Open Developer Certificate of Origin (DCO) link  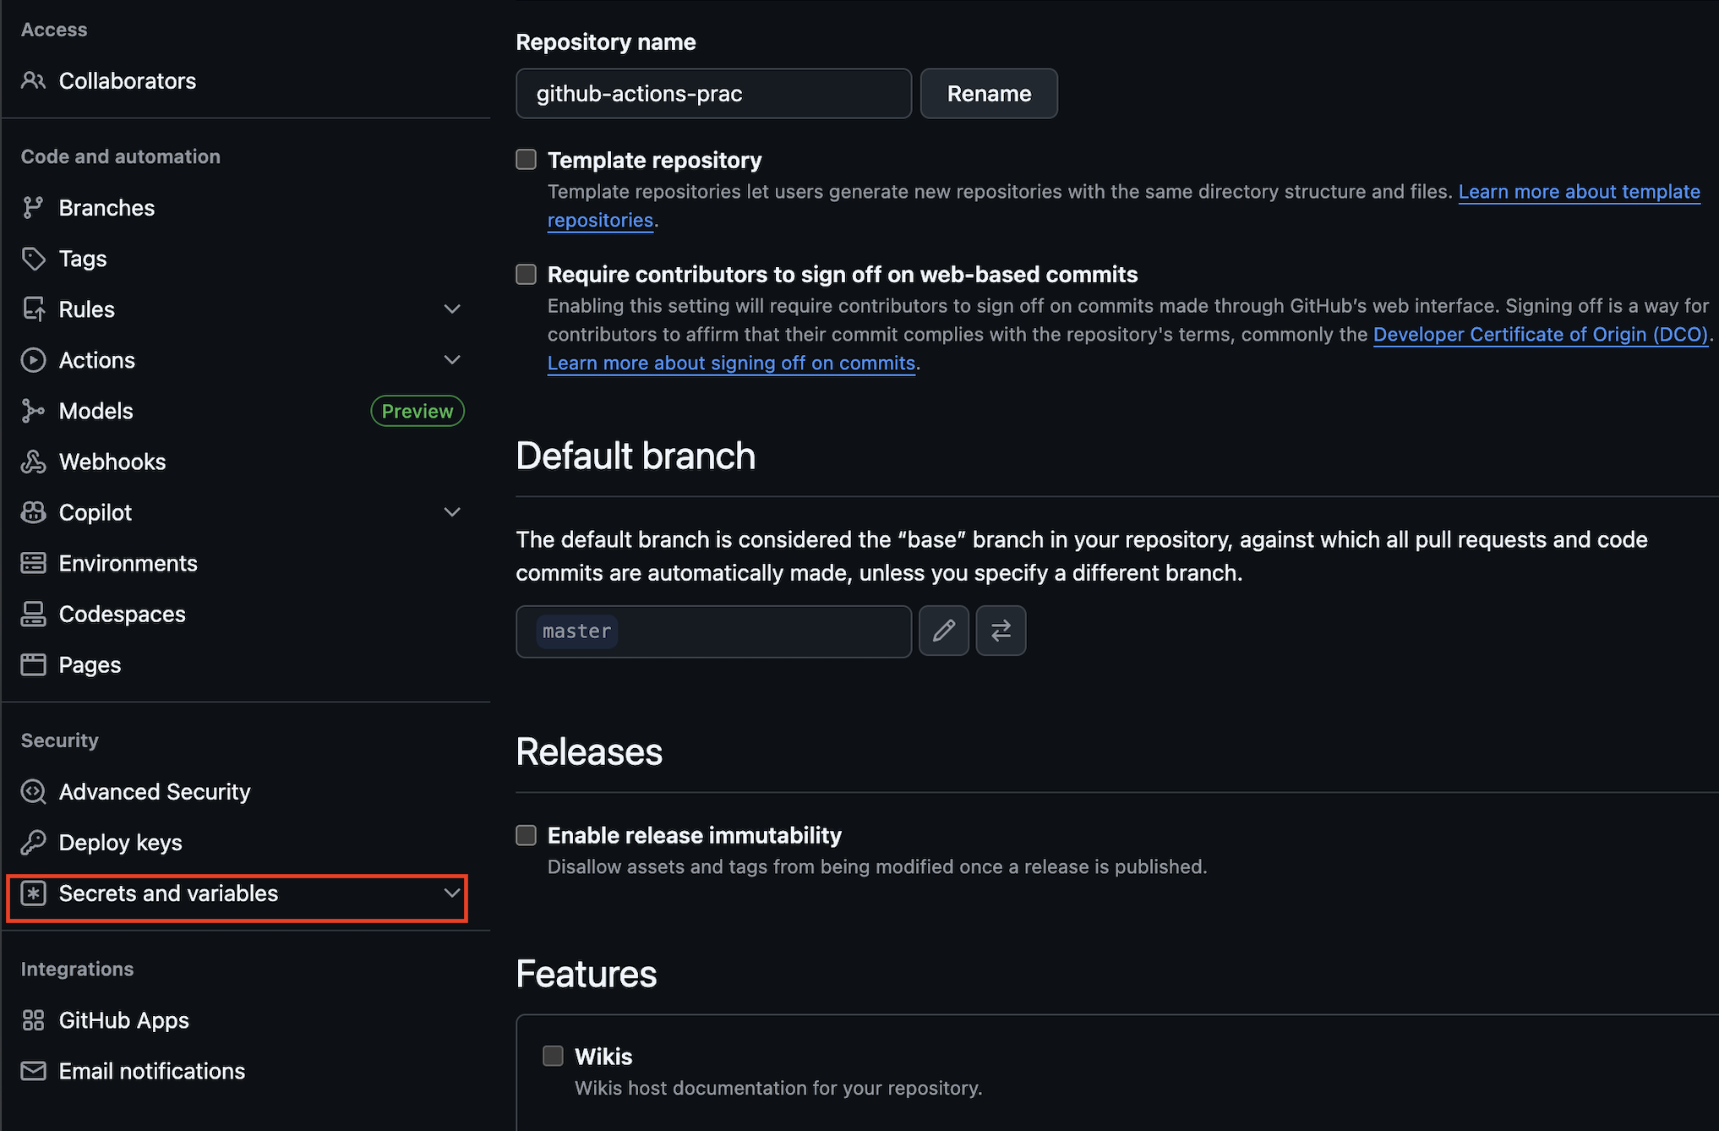pos(1540,335)
